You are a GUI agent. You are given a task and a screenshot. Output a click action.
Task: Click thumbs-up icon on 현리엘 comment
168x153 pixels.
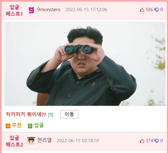pos(142,141)
